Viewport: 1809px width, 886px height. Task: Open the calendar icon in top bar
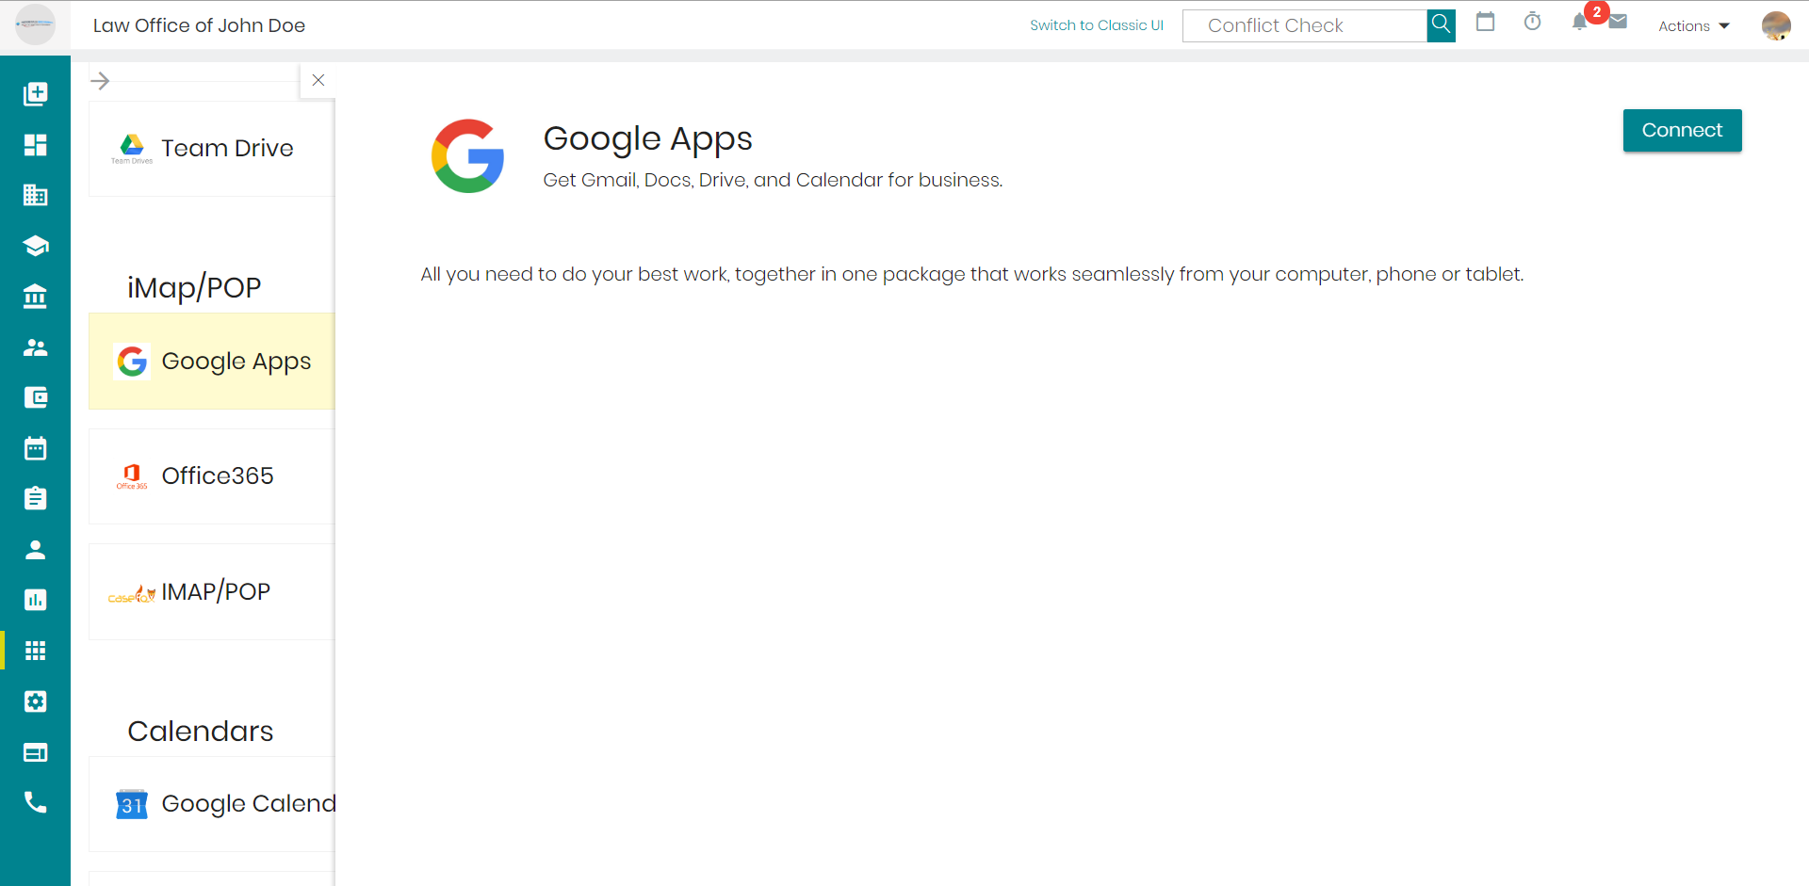click(1486, 22)
